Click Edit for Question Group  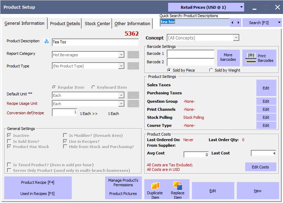point(266,101)
